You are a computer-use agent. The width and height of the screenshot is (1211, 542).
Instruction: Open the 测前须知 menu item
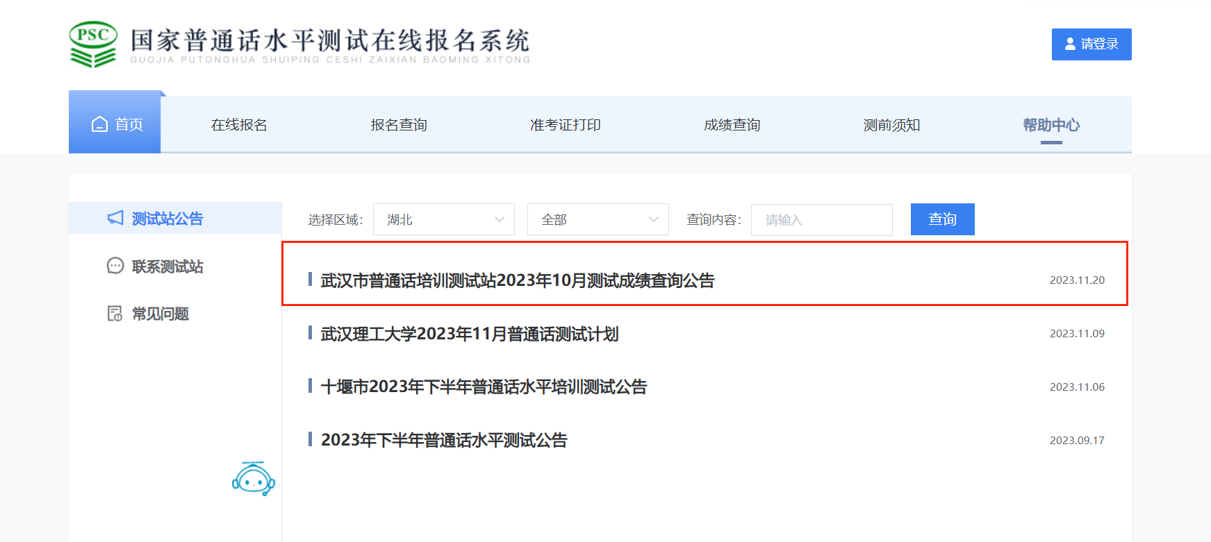(892, 125)
